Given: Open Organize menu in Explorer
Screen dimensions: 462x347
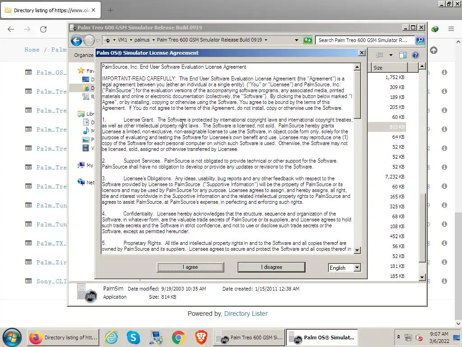Looking at the screenshot, I should pos(83,55).
